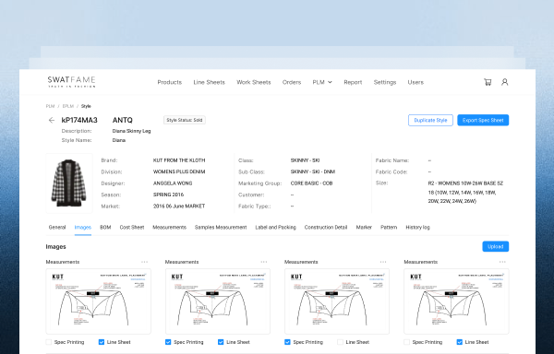Click description value Diana Skinny Leg
The image size is (554, 354).
[131, 131]
